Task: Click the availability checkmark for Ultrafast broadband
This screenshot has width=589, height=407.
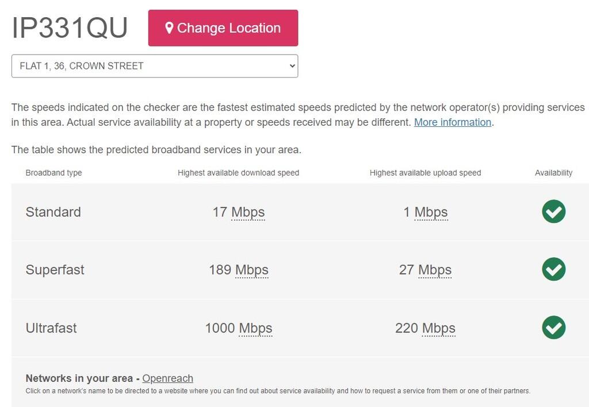Action: click(x=553, y=328)
